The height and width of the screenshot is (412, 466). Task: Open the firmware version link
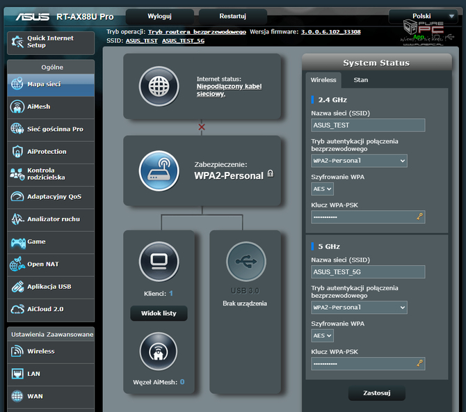[x=331, y=32]
